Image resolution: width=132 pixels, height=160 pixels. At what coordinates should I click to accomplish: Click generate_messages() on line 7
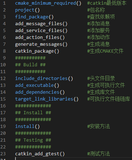tap(41, 44)
